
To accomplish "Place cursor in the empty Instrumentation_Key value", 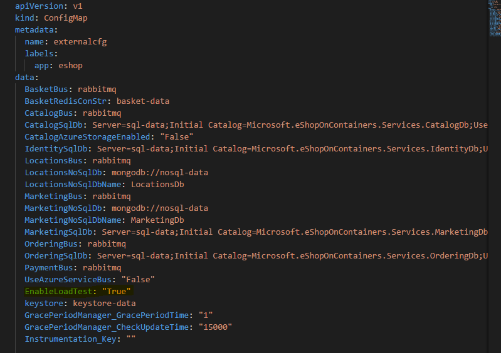I will pyautogui.click(x=131, y=339).
